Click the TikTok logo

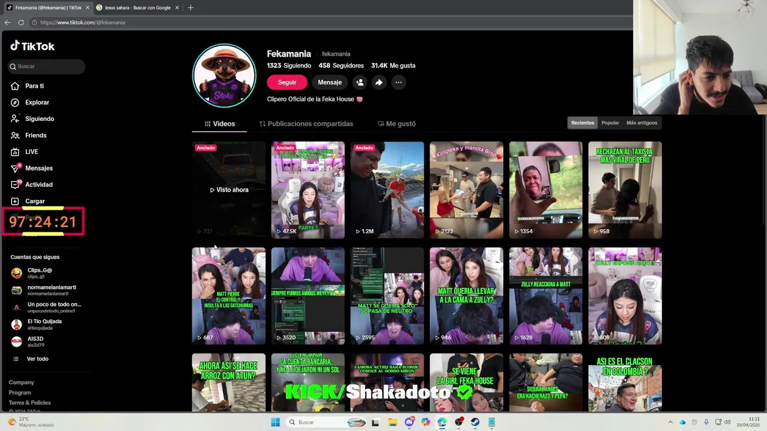tap(32, 46)
